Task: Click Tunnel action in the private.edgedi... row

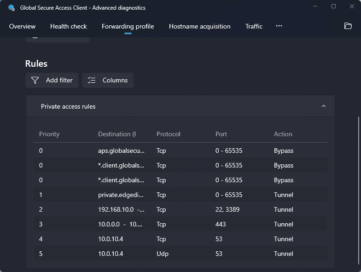Action: click(284, 195)
